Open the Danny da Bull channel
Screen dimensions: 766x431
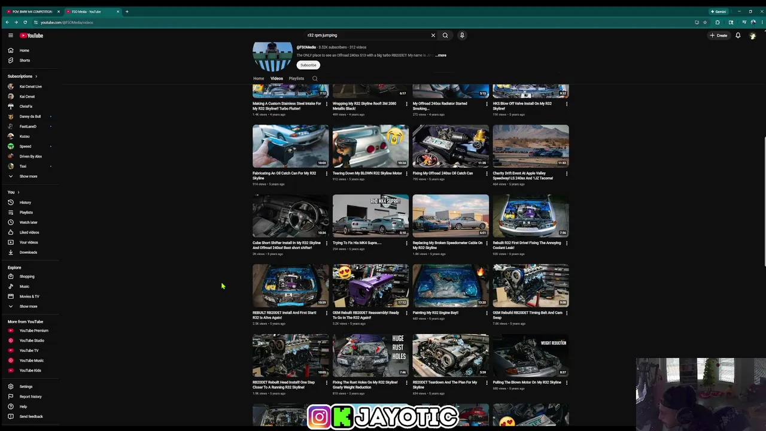[x=30, y=116]
